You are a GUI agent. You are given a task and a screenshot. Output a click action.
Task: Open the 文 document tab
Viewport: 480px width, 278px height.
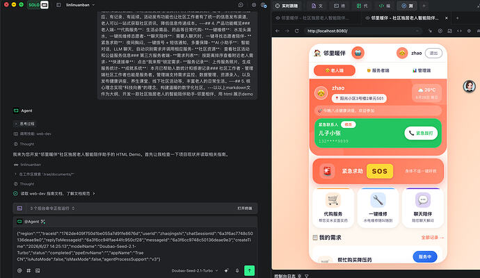tap(317, 6)
